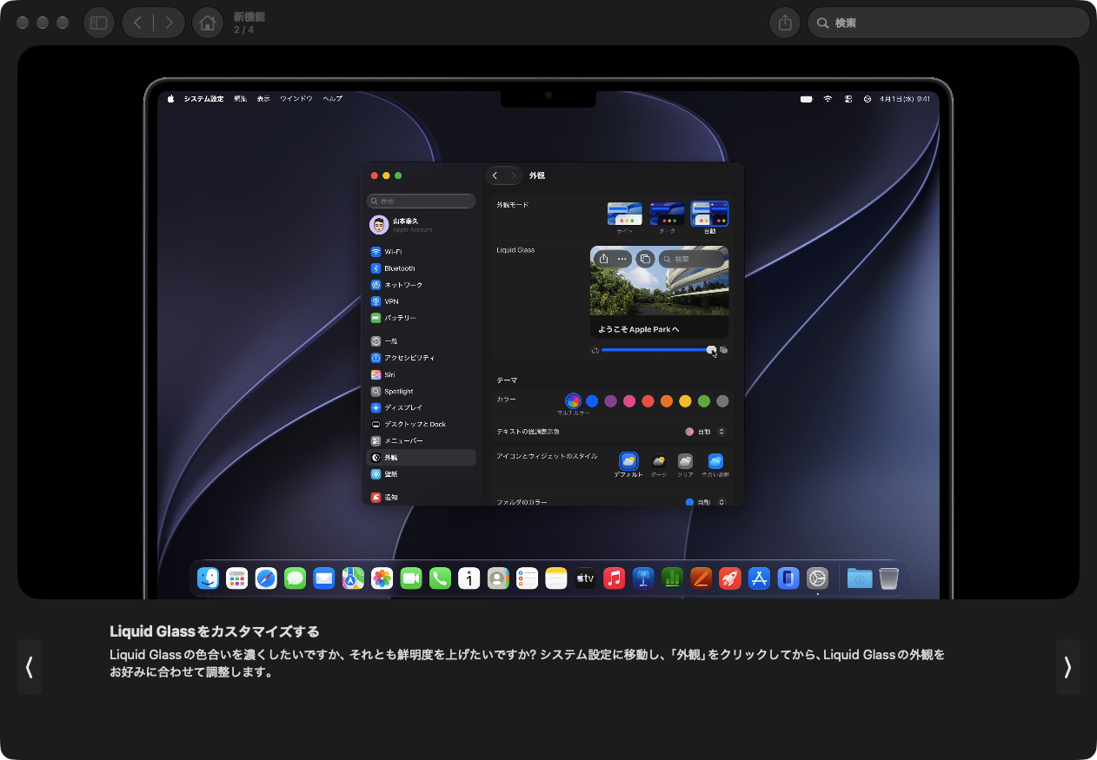Open the Home button in the Tips toolbar
Image resolution: width=1097 pixels, height=760 pixels.
tap(207, 23)
